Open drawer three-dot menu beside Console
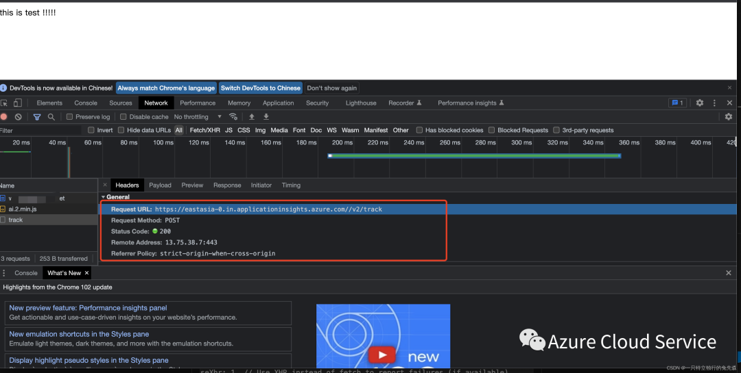Screen dimensions: 741x373 pos(4,273)
